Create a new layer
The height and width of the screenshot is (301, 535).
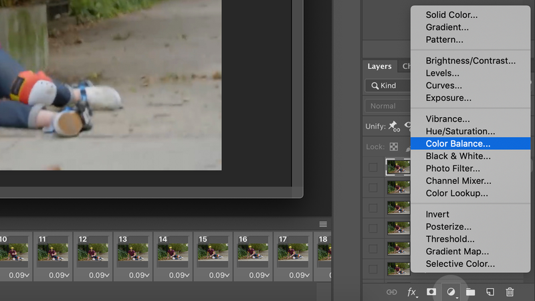pos(490,292)
